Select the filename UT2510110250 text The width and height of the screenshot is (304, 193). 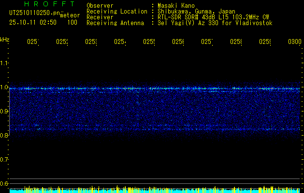[x=35, y=13]
